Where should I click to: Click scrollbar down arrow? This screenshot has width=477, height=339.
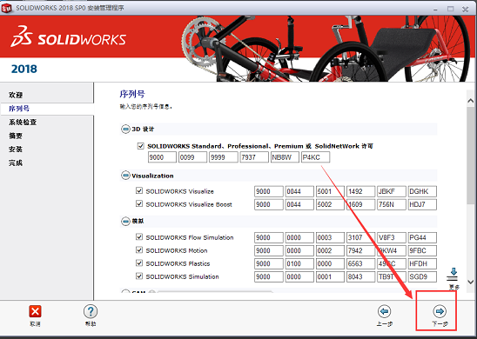(471, 282)
